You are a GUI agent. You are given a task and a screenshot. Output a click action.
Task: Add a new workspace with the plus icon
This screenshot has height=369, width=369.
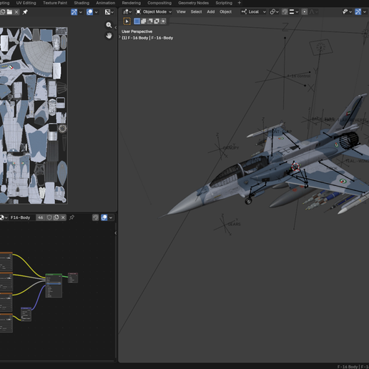coord(240,3)
